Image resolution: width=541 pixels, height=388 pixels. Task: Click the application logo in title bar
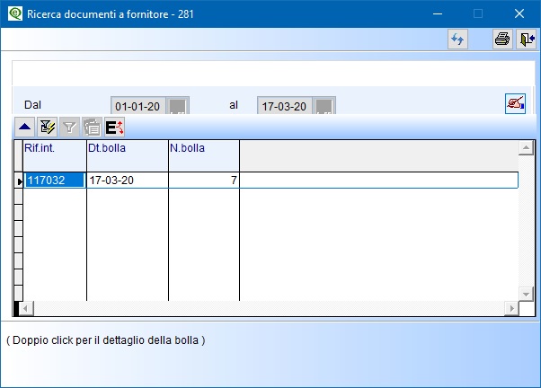click(x=15, y=13)
